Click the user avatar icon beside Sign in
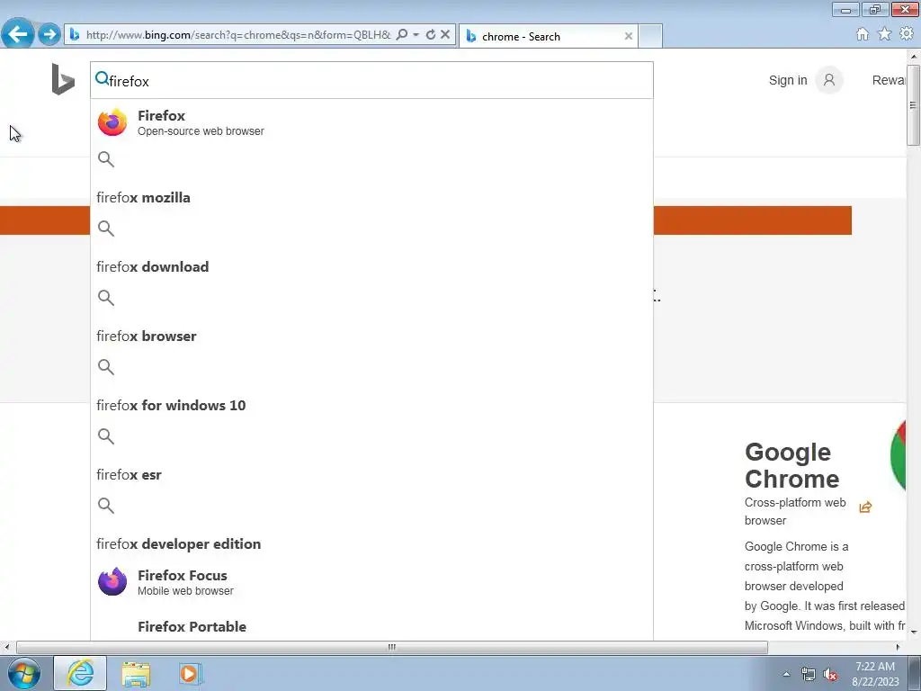Image resolution: width=921 pixels, height=691 pixels. click(828, 80)
